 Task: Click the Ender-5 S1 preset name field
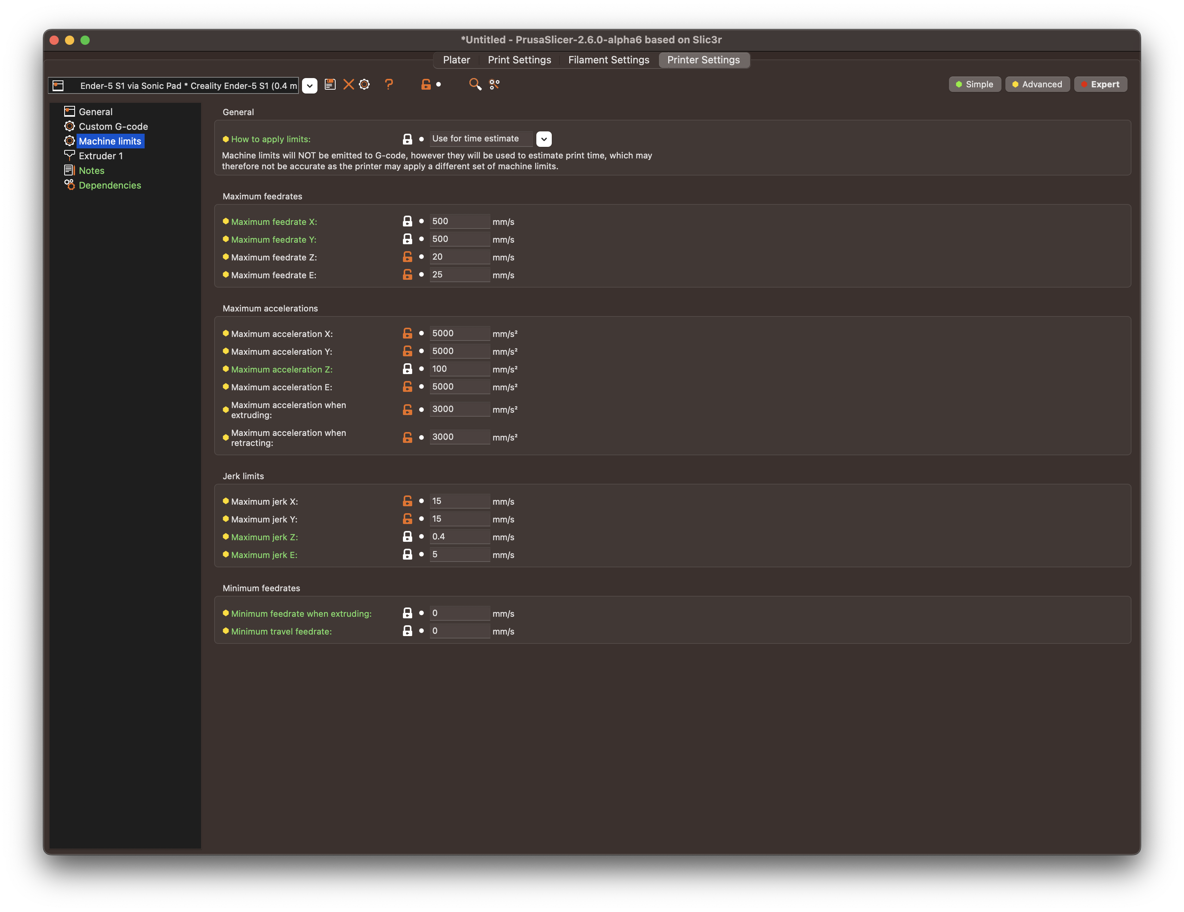click(x=174, y=86)
